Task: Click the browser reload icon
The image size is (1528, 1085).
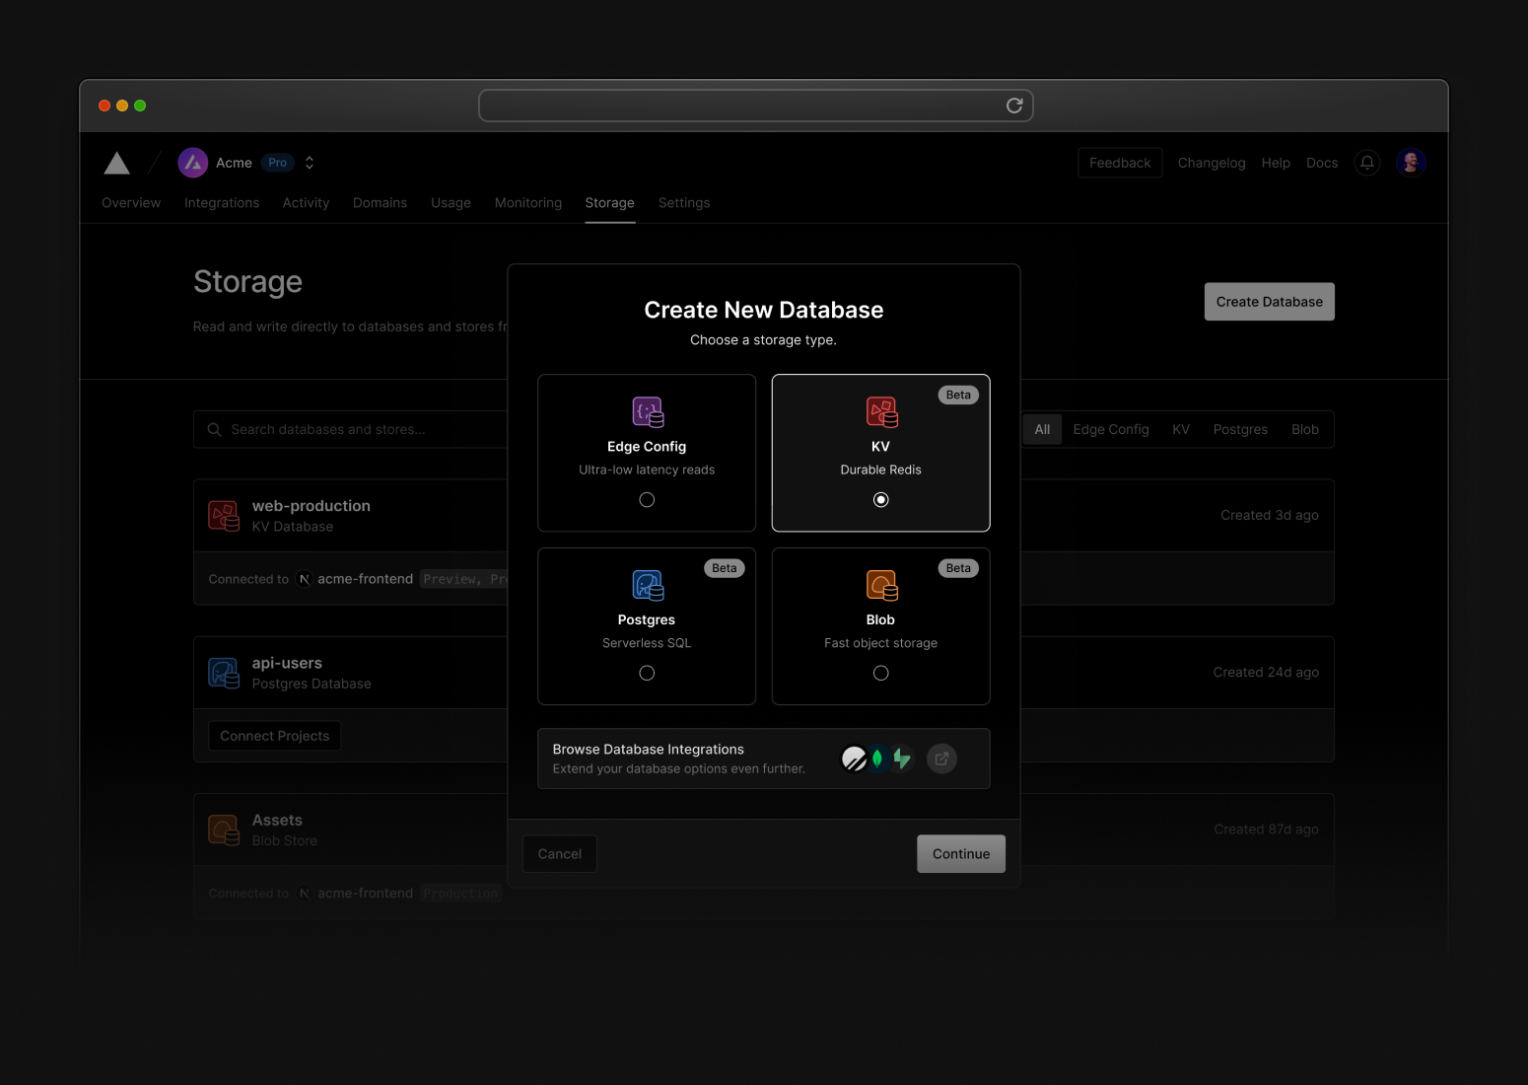Action: point(1014,106)
